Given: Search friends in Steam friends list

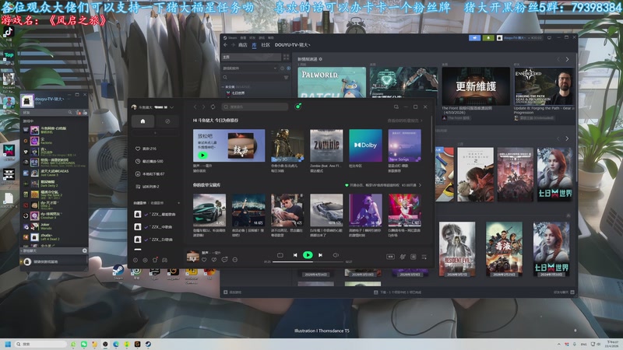Looking at the screenshot, I should 70,113.
